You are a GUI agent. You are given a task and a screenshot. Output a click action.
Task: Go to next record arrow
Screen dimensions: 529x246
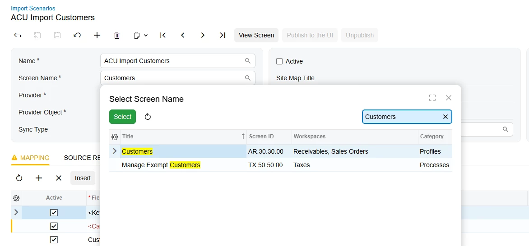click(x=203, y=35)
